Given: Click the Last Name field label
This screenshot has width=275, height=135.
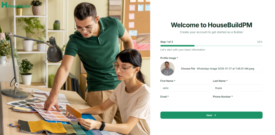Looking at the screenshot, I should [220, 81].
